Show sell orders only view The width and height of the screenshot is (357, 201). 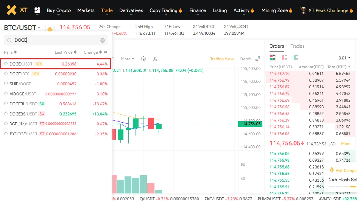[284, 58]
